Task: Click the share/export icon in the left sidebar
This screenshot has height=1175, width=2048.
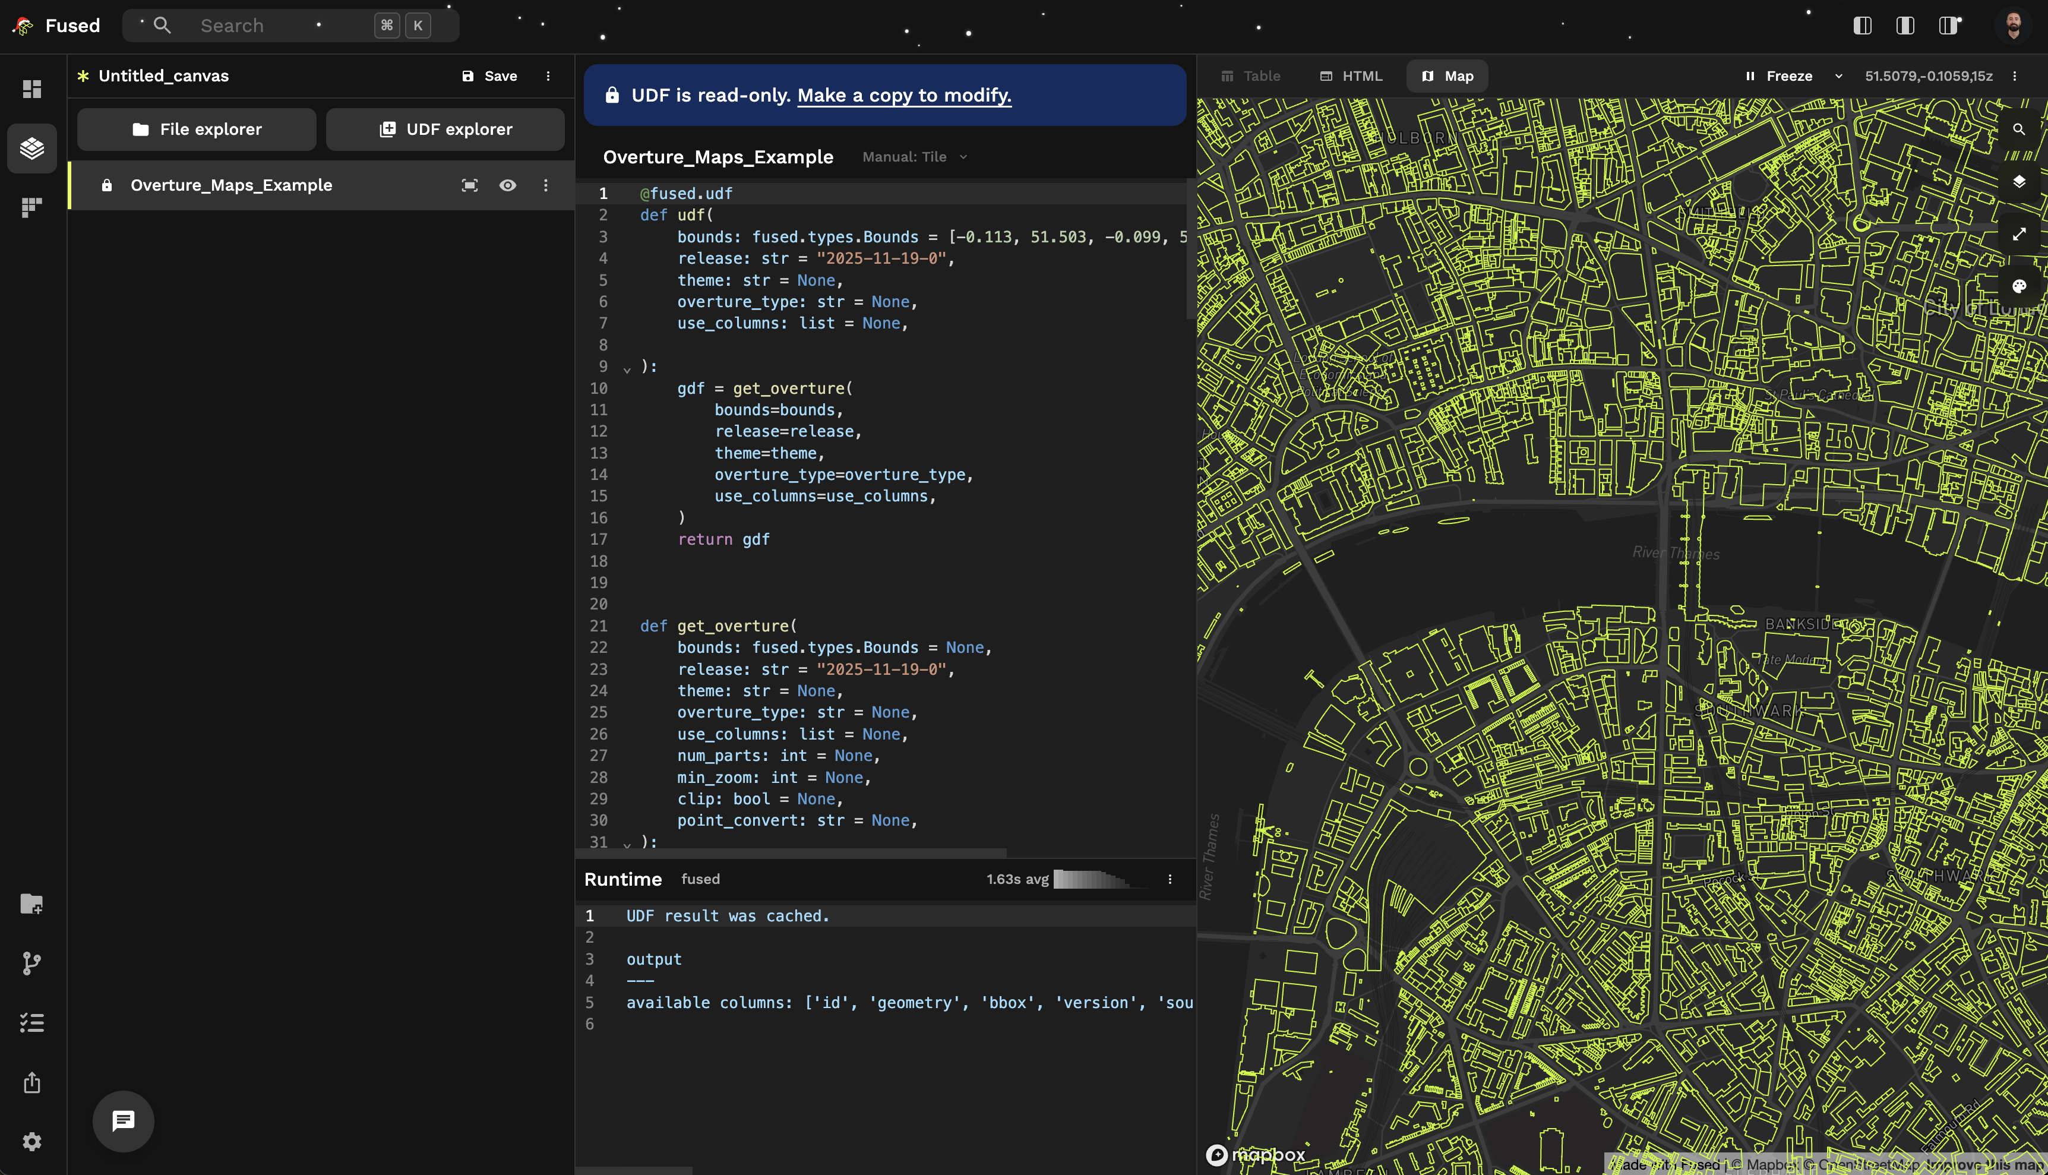Action: [x=31, y=1081]
